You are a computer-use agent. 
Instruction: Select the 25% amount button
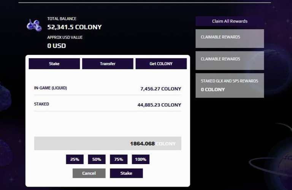coord(75,159)
